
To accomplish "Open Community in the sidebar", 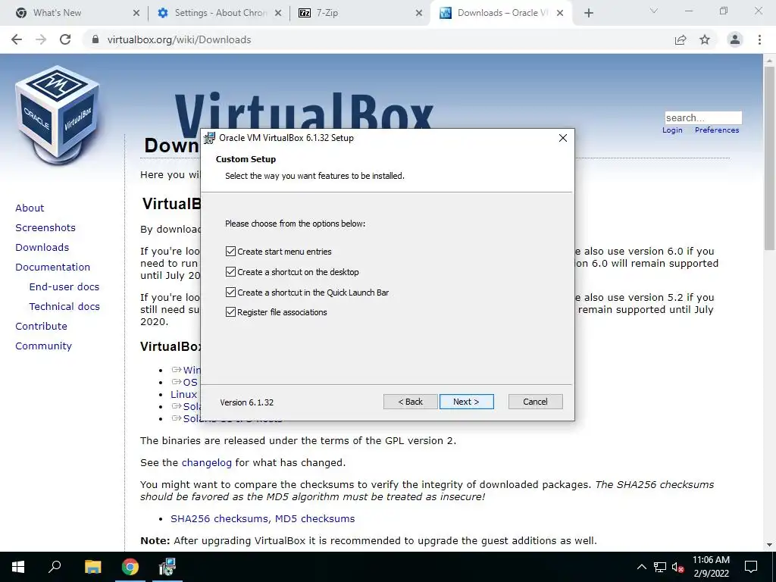I will (43, 346).
